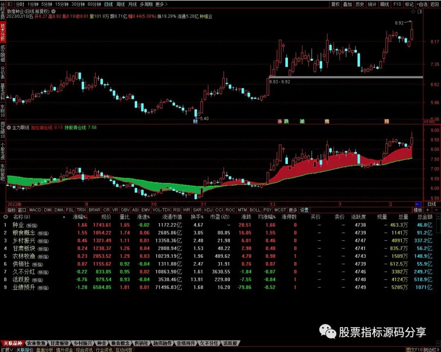Open F10 company info
Viewport: 441px width, 352px height.
[x=397, y=4]
